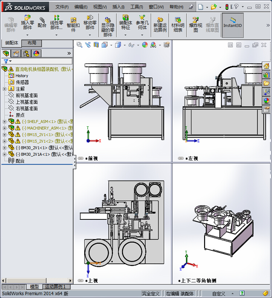Image resolution: width=272 pixels, height=298 pixels.
Task: Select the Mate (配合) tool
Action: 42,23
